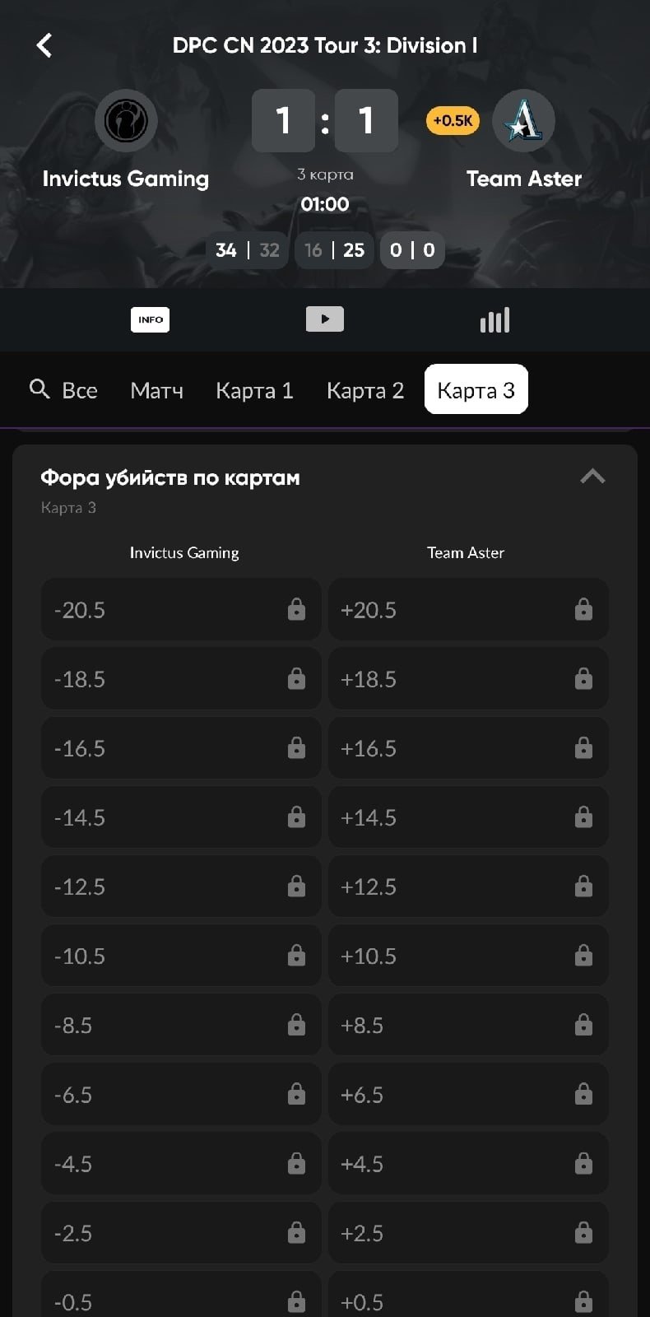The image size is (650, 1317).
Task: Tap the +0.5K gold lead badge
Action: click(x=453, y=121)
